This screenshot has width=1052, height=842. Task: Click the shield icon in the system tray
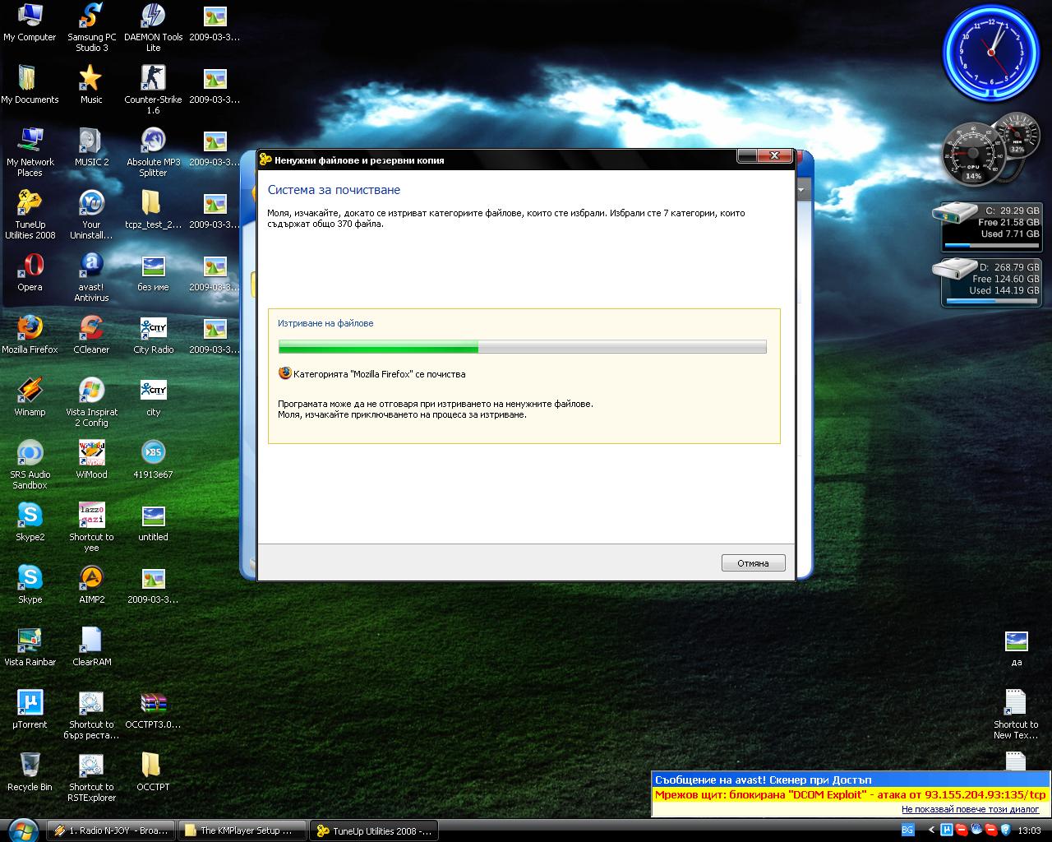click(1006, 830)
